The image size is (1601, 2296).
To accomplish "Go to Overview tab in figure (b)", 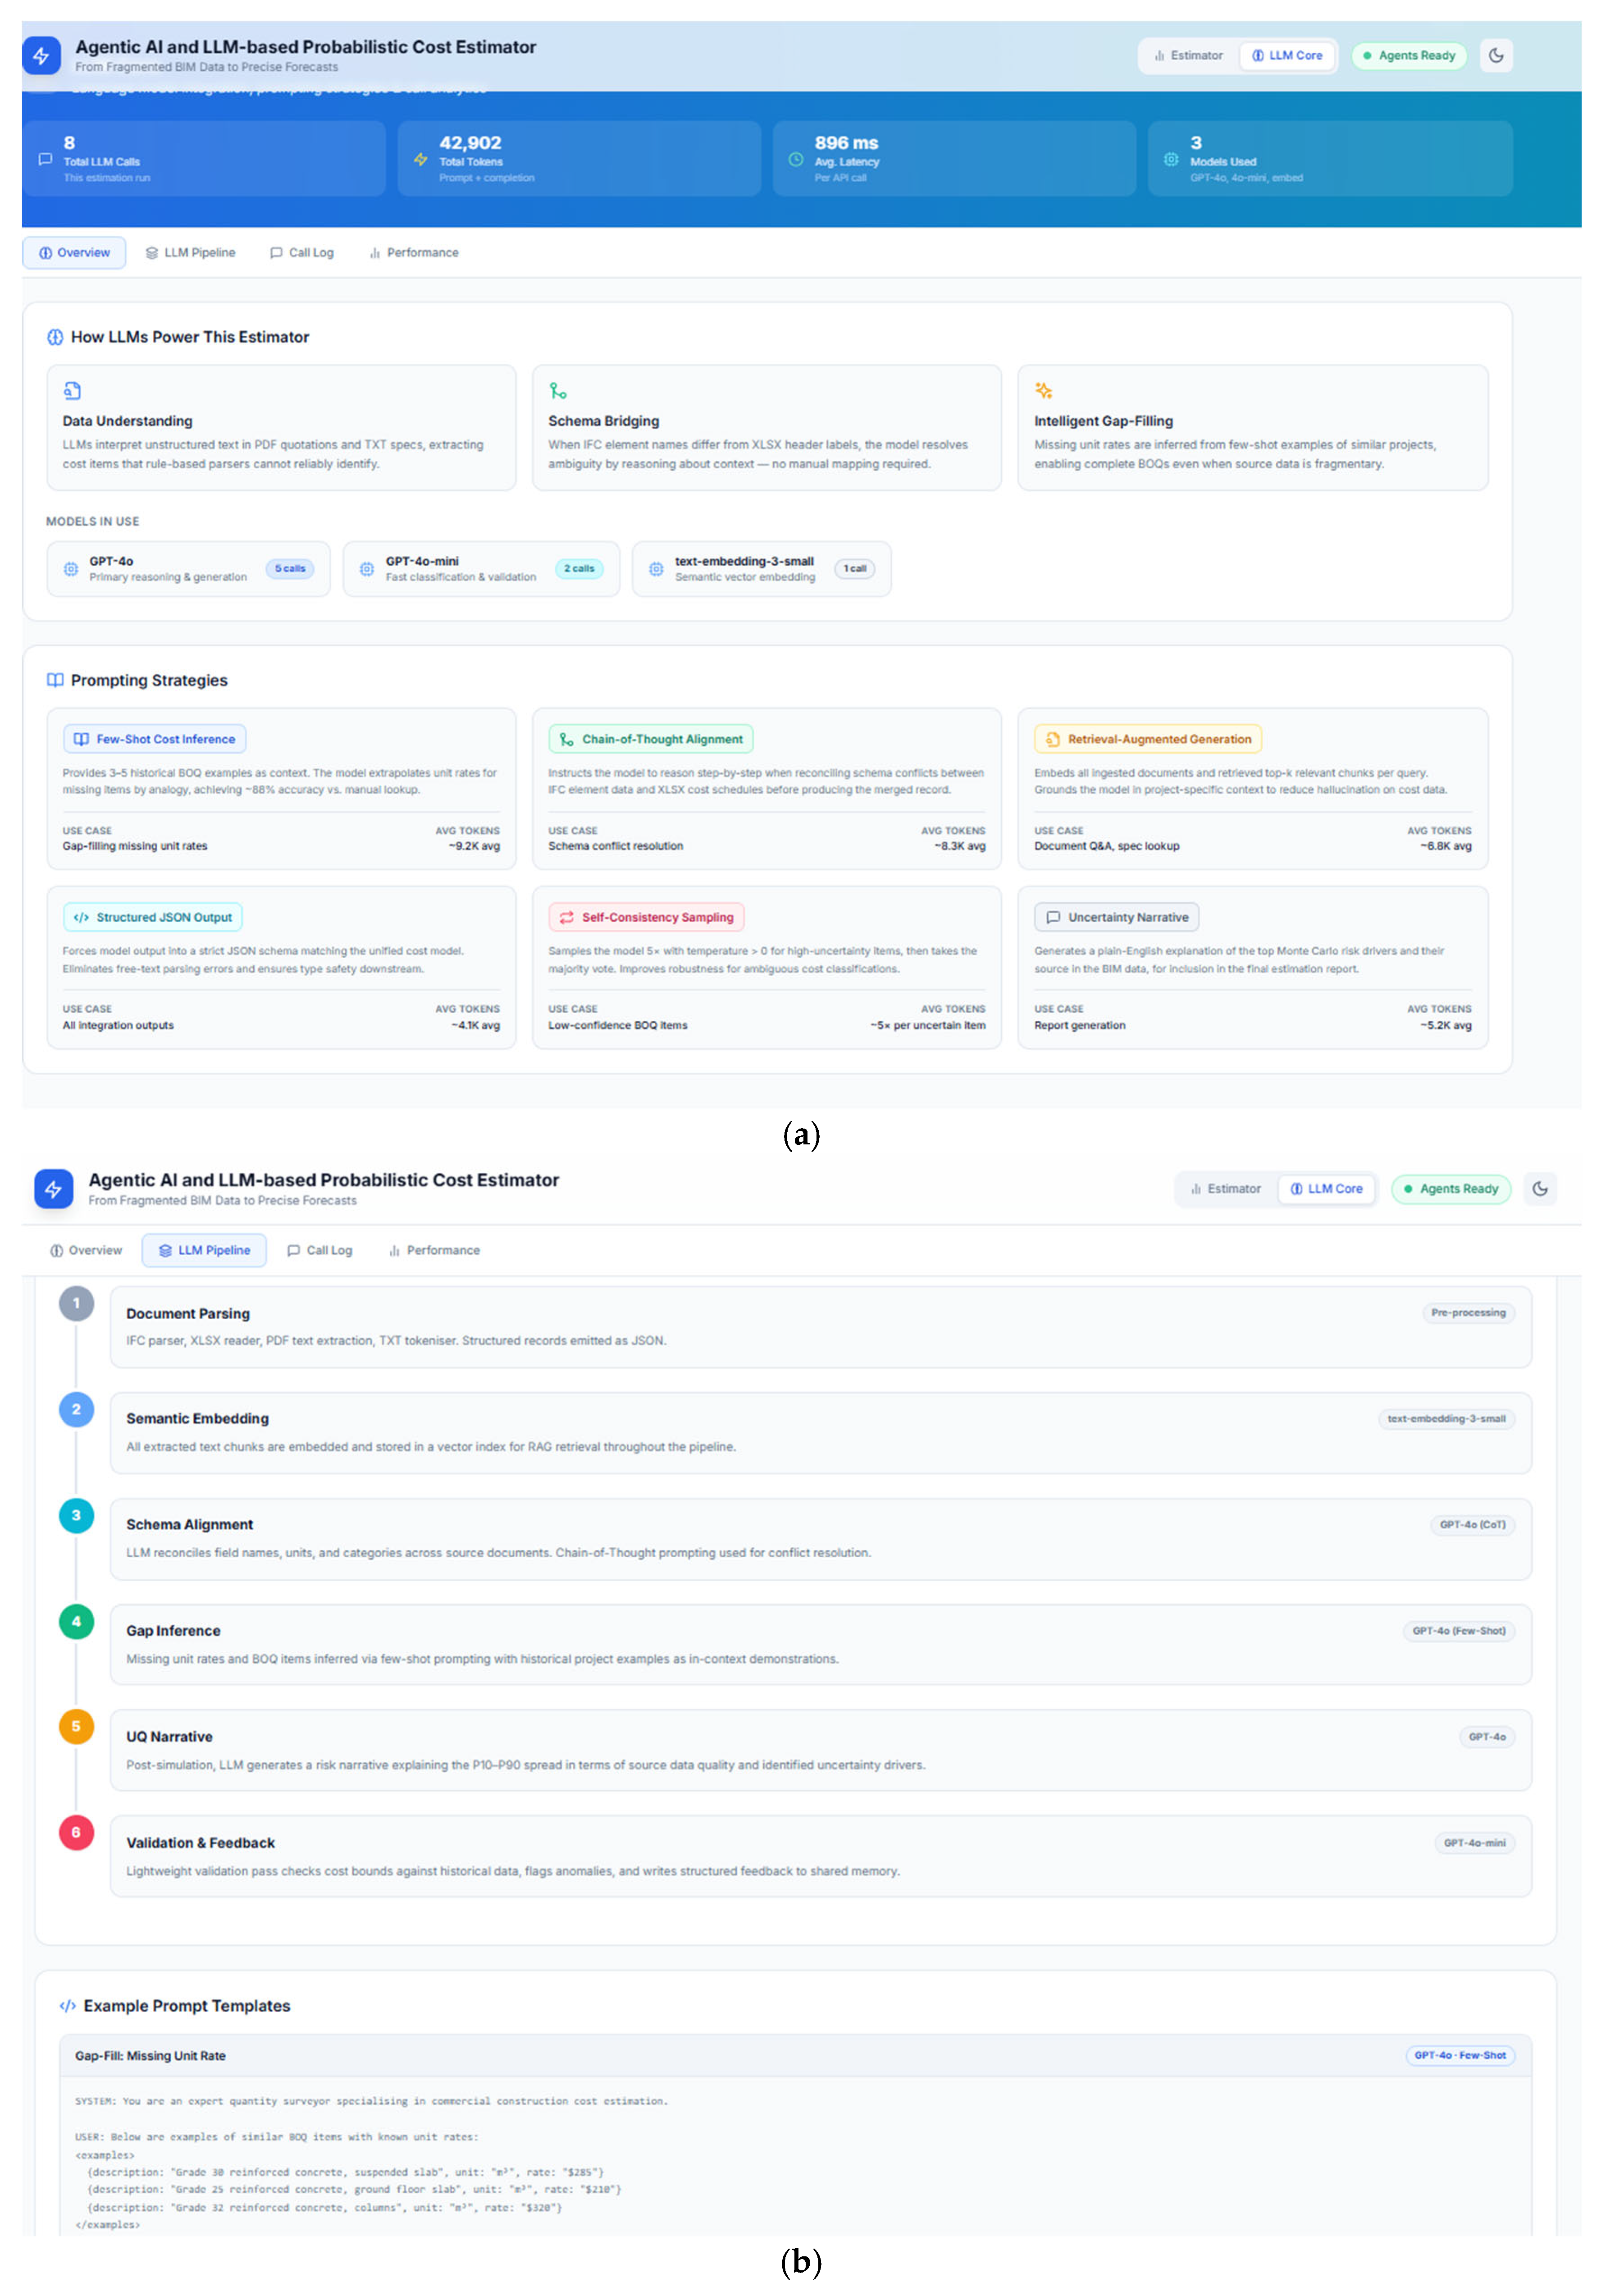I will tap(86, 1251).
